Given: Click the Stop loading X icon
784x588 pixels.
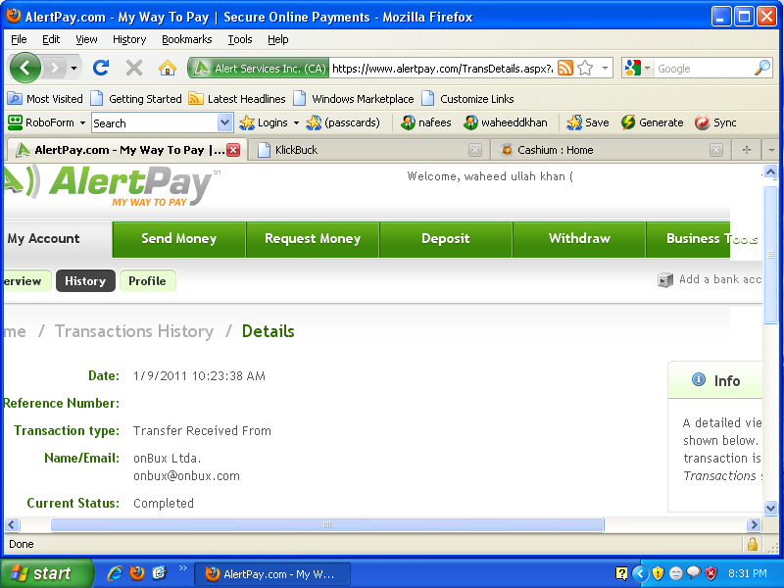Looking at the screenshot, I should click(x=134, y=68).
